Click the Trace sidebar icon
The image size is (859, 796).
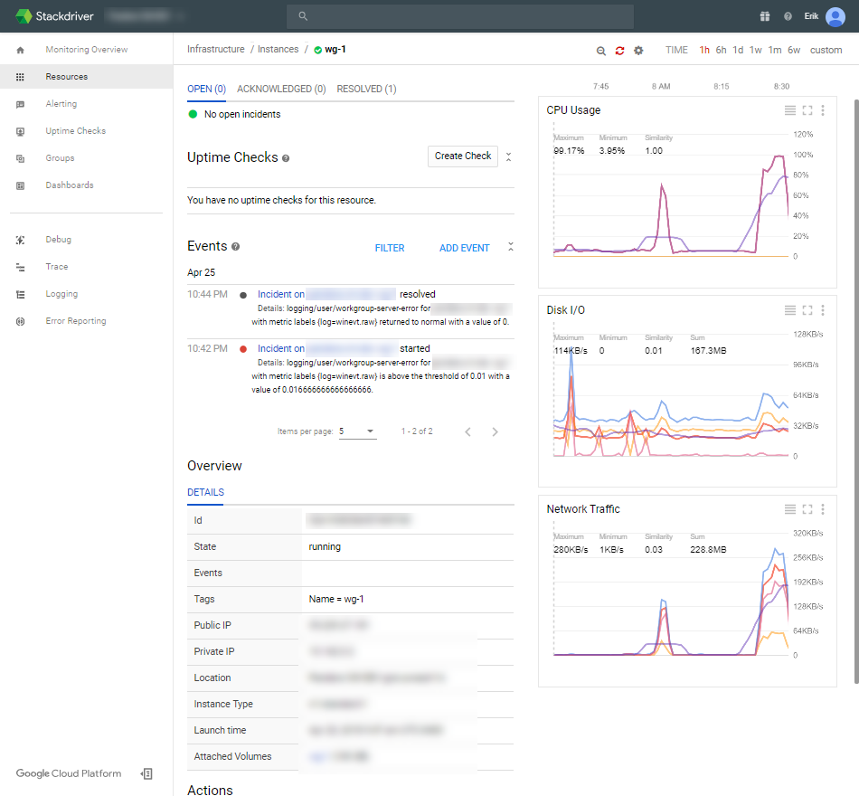pyautogui.click(x=20, y=267)
